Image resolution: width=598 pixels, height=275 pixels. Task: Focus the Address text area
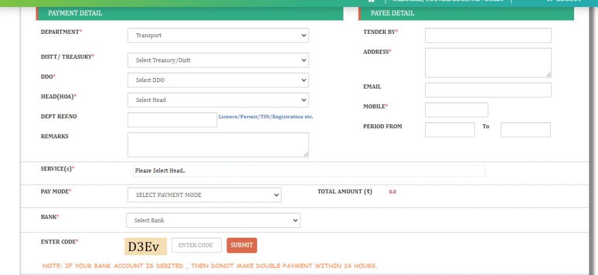coord(488,62)
